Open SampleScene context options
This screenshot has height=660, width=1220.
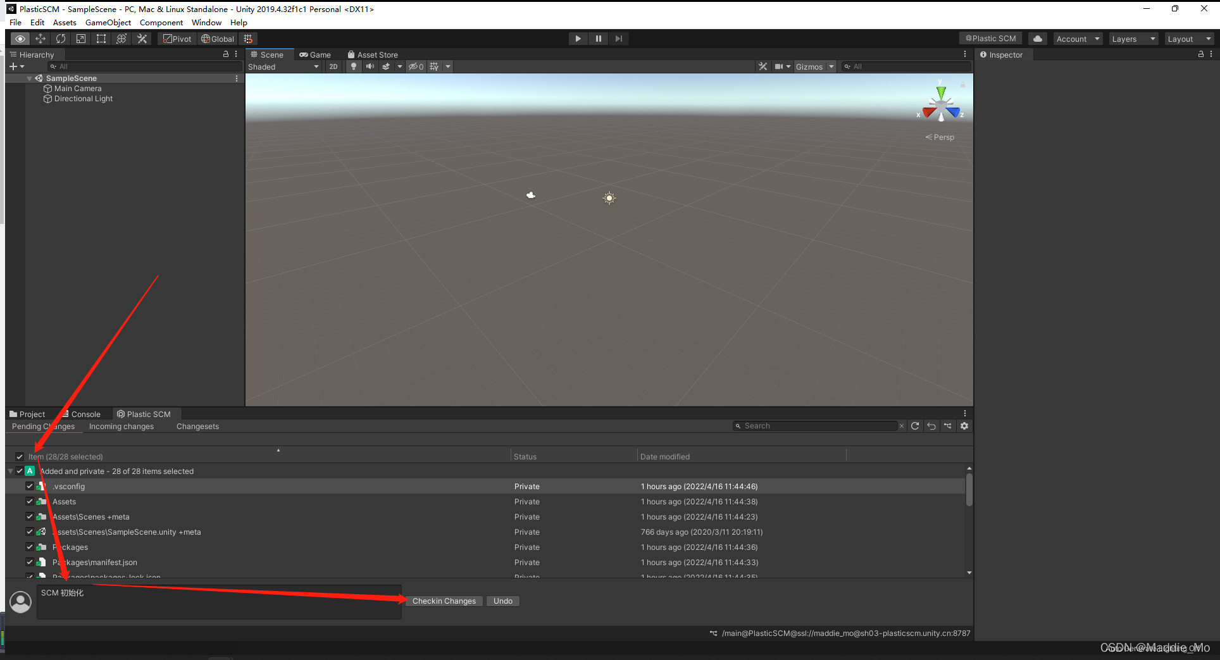[x=237, y=78]
